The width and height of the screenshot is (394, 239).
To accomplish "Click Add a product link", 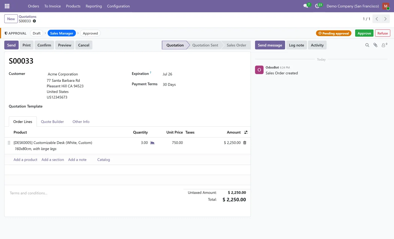I will pyautogui.click(x=25, y=160).
